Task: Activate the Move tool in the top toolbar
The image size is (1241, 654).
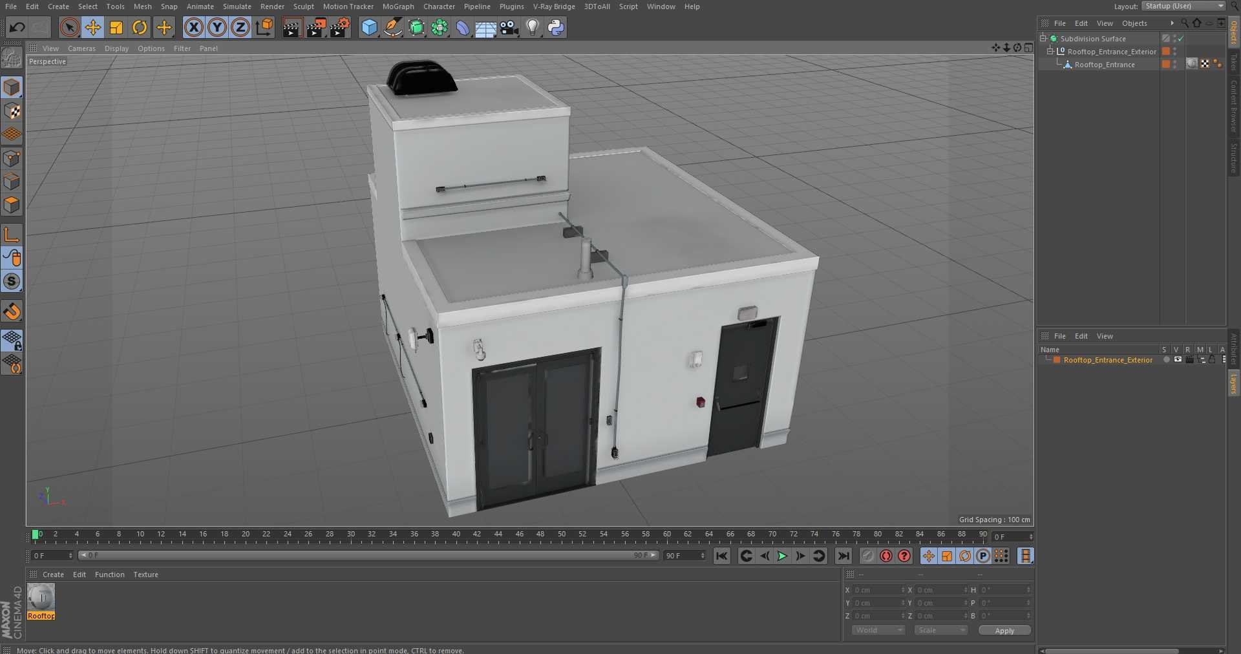Action: [93, 27]
